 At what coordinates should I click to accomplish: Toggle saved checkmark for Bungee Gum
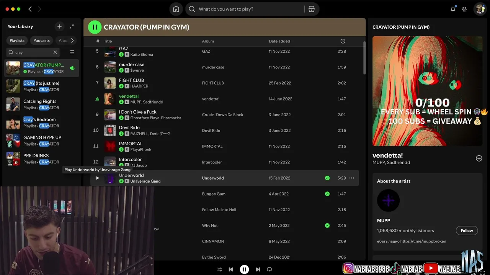pyautogui.click(x=327, y=194)
